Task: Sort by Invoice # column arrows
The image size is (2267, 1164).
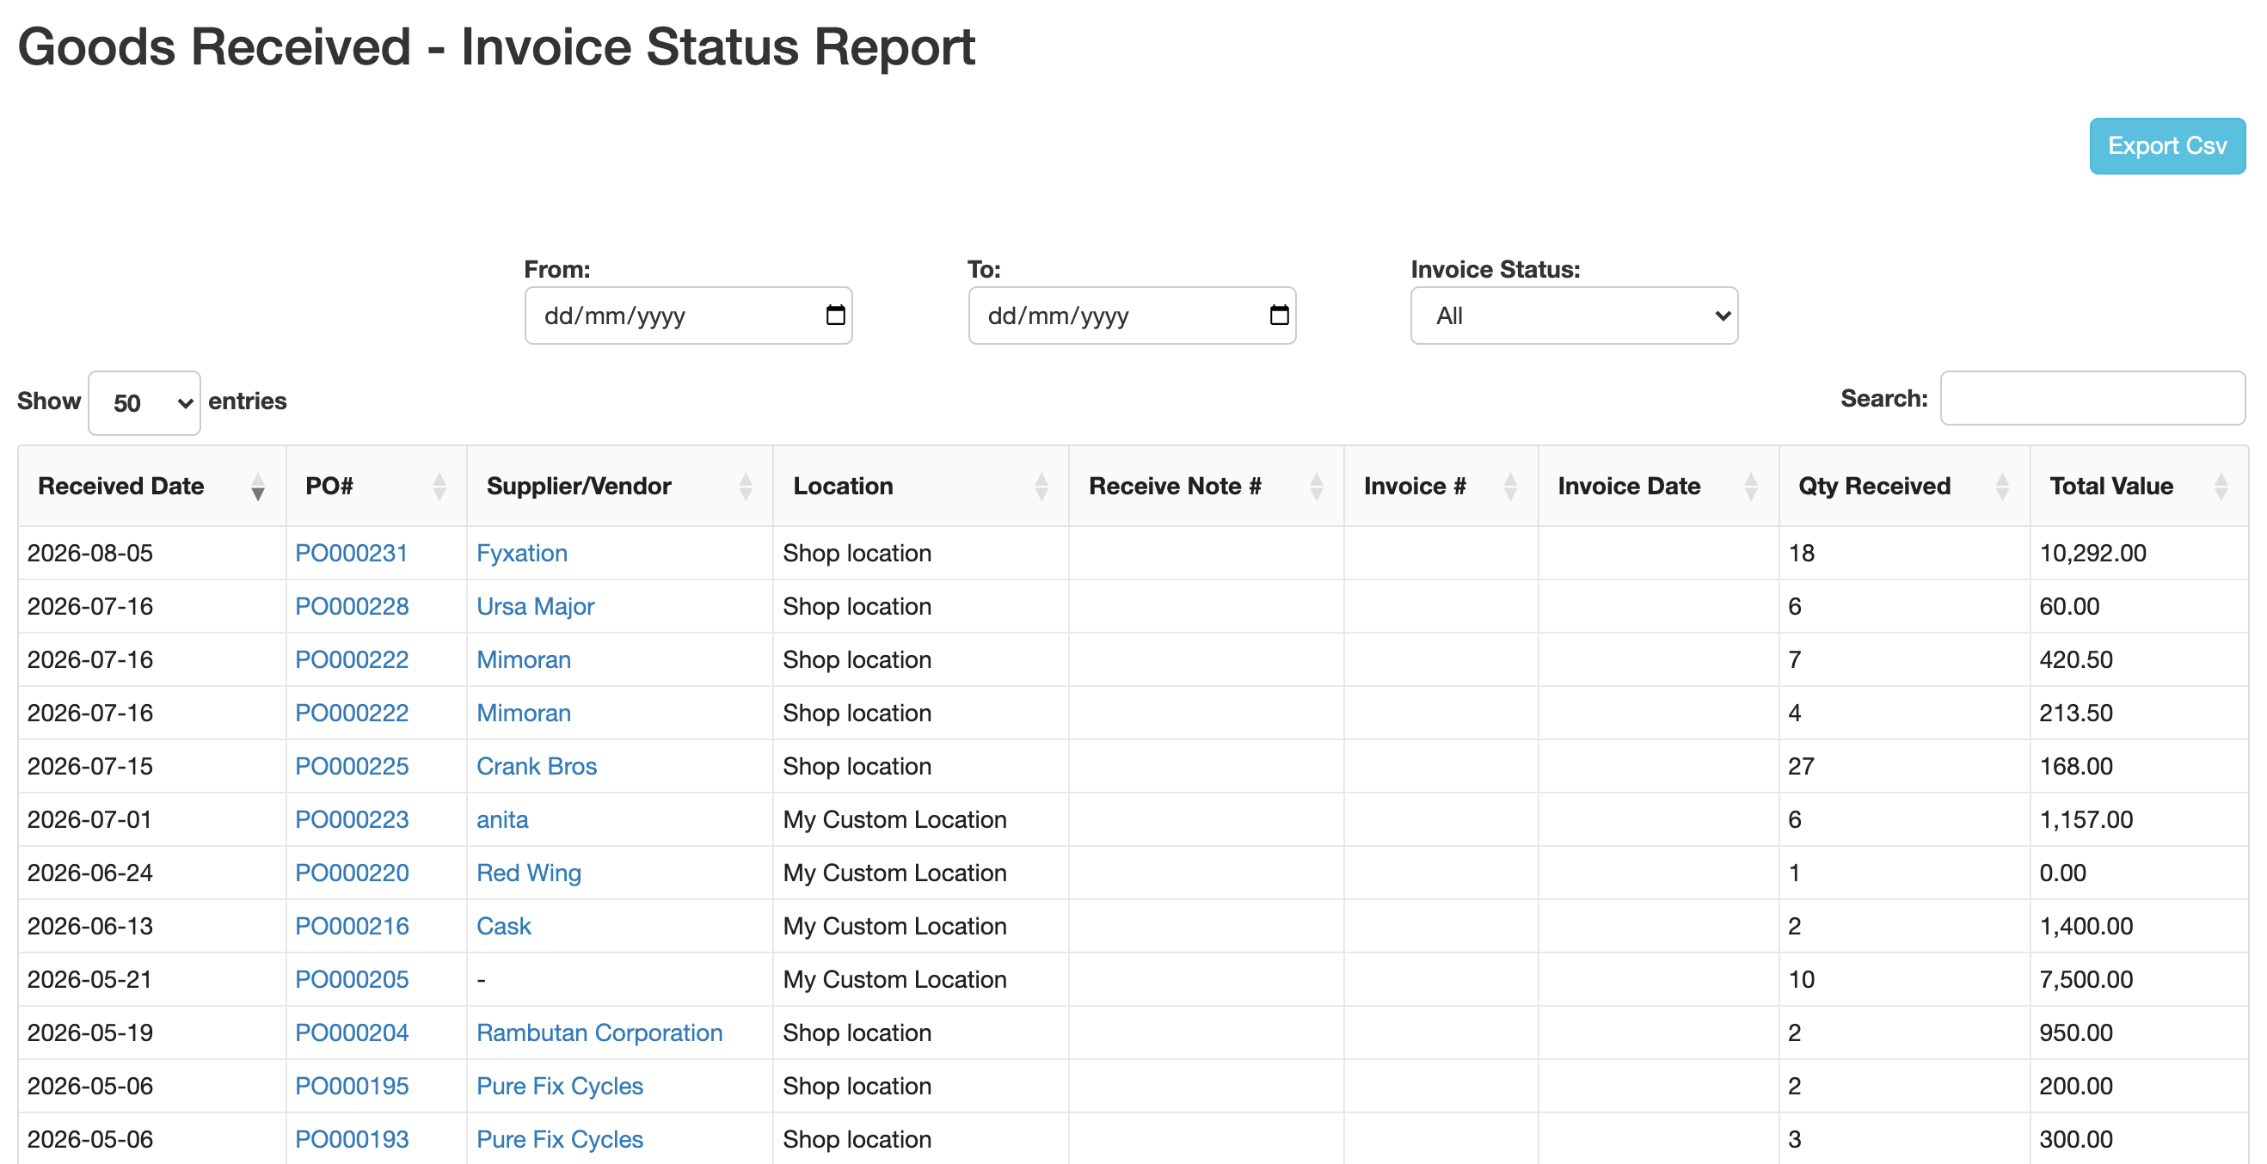Action: 1510,487
